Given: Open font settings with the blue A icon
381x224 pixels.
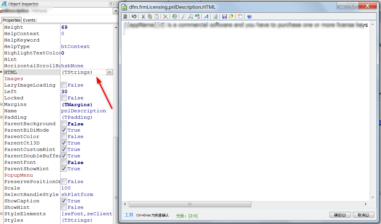Looking at the screenshot, I should coord(206,17).
